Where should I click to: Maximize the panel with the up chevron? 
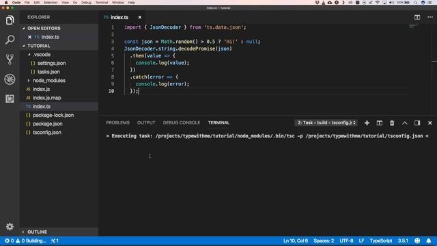tap(404, 123)
